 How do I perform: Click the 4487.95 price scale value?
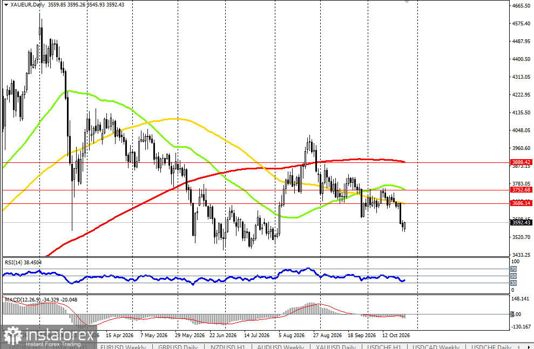521,42
